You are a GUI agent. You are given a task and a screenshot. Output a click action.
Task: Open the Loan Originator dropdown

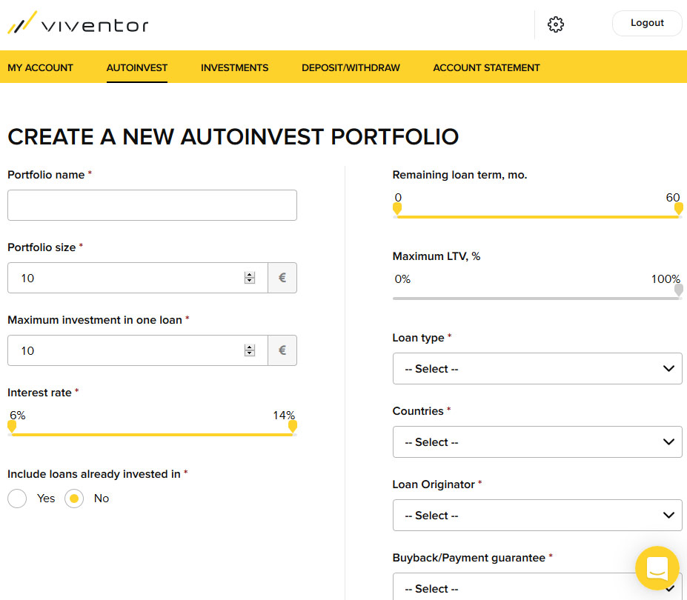537,515
